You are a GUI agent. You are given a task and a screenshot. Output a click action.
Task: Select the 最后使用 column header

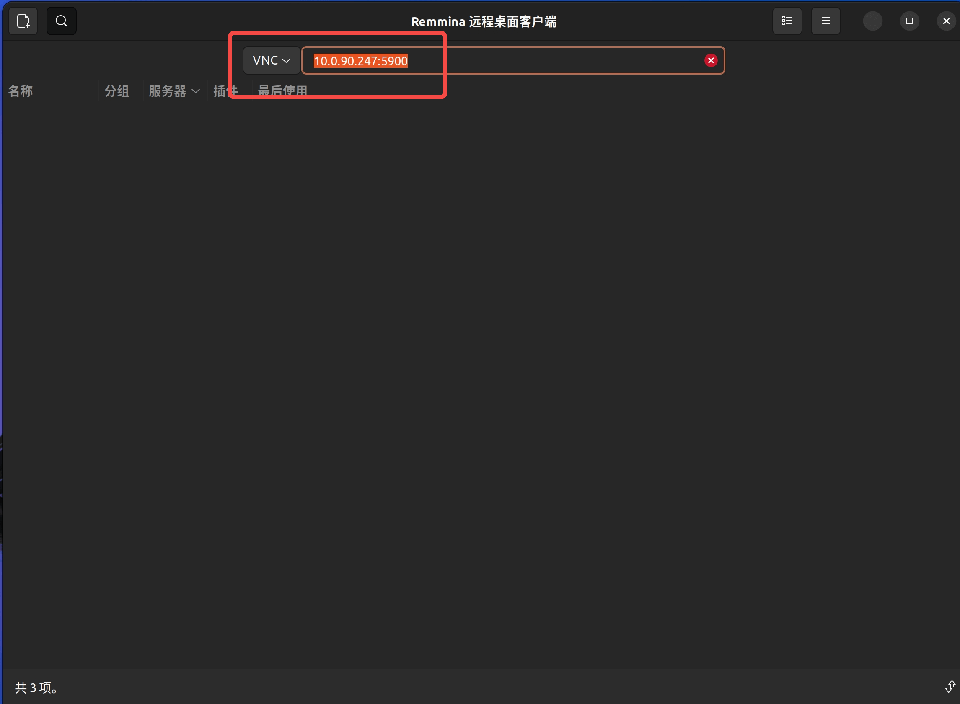tap(282, 90)
